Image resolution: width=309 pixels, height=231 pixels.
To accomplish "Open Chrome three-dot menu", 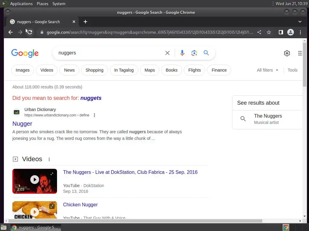I will [x=300, y=32].
